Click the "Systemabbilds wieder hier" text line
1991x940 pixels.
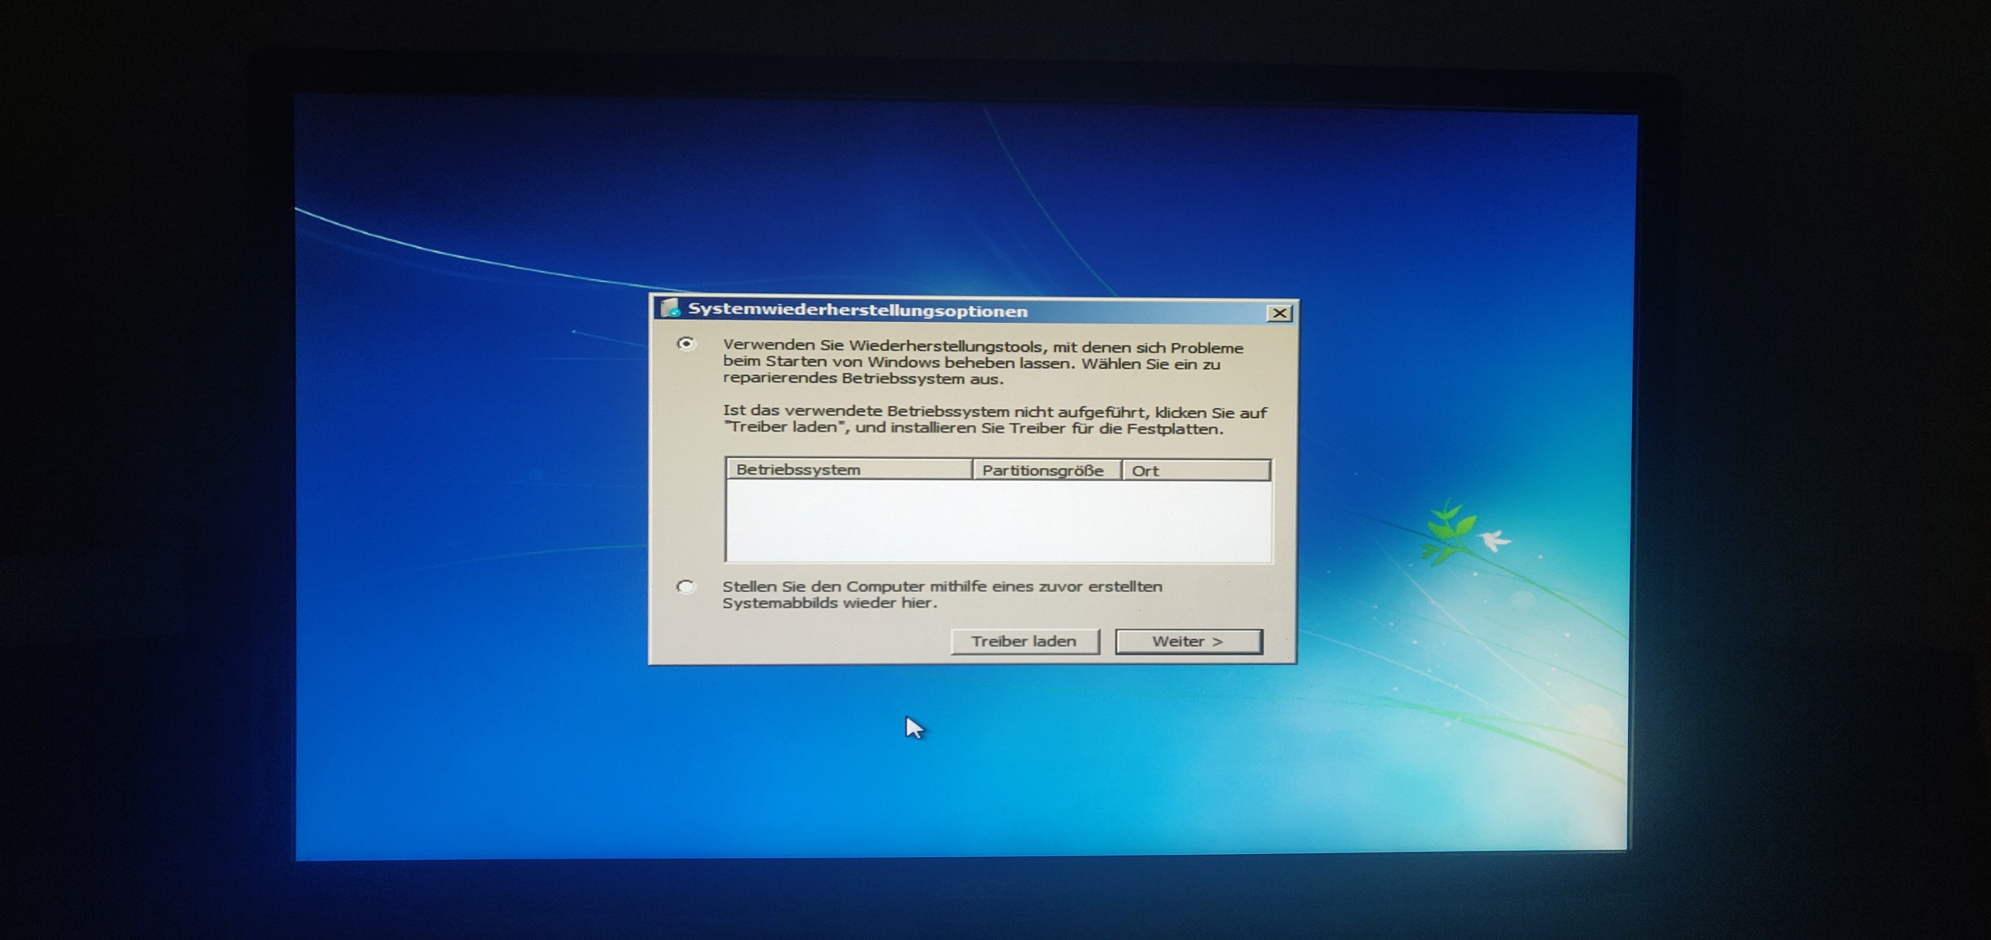coord(829,603)
